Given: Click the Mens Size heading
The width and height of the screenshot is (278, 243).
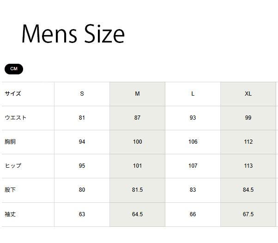Looking at the screenshot, I should click(x=73, y=34).
